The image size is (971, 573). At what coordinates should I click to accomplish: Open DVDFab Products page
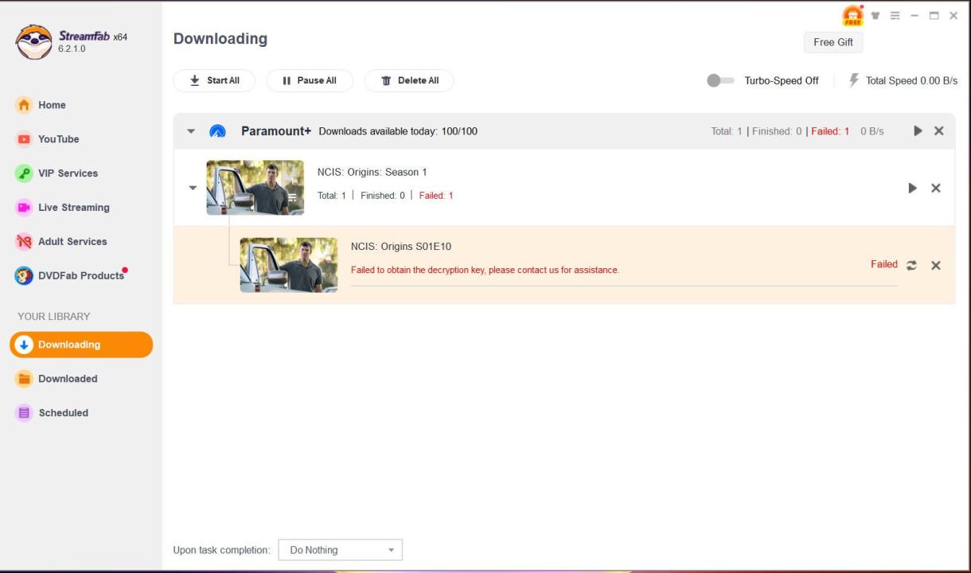point(72,275)
